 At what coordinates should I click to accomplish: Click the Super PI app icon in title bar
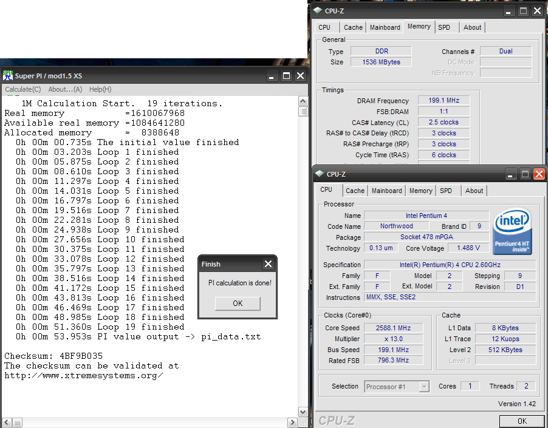[x=8, y=75]
